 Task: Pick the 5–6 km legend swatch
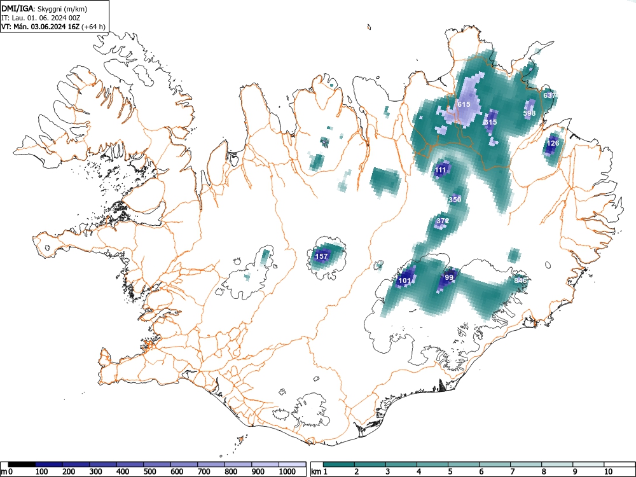click(x=464, y=464)
